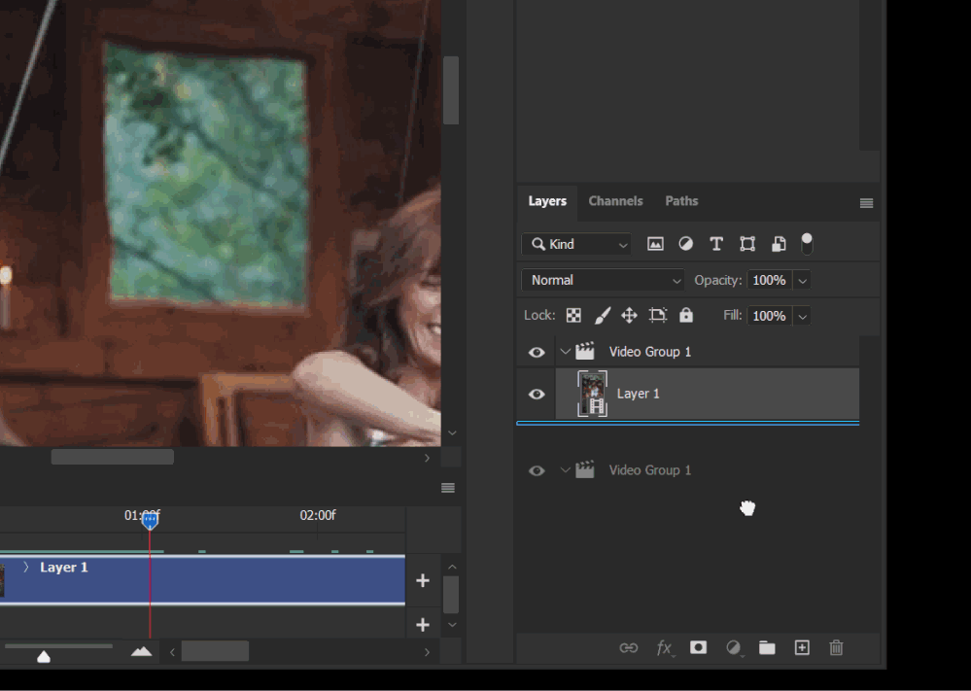Image resolution: width=971 pixels, height=691 pixels.
Task: Open the blend mode dropdown showing Normal
Action: pyautogui.click(x=602, y=280)
